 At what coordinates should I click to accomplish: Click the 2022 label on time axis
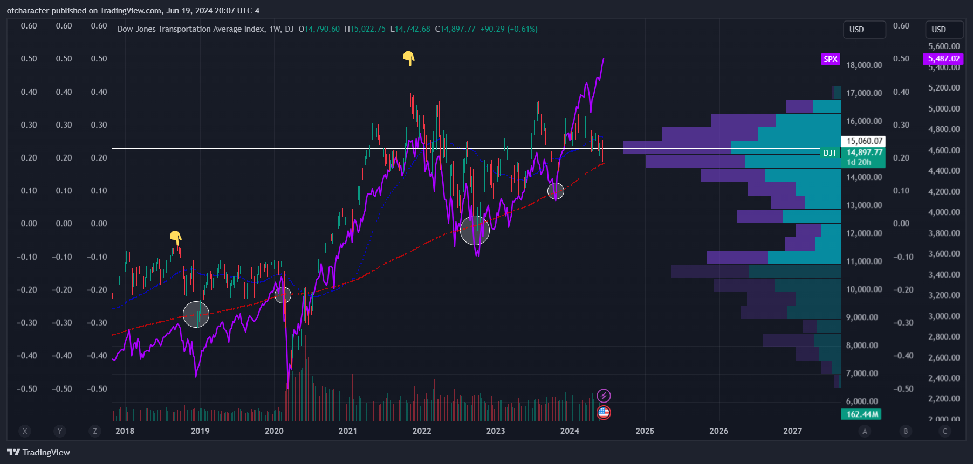pos(422,431)
